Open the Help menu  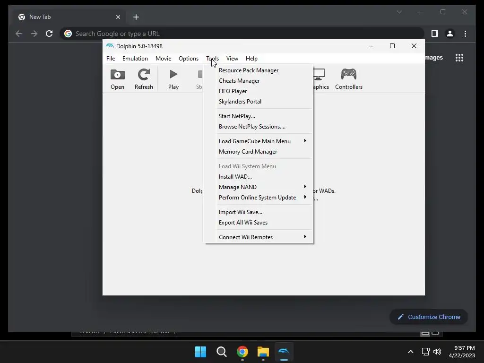251,59
